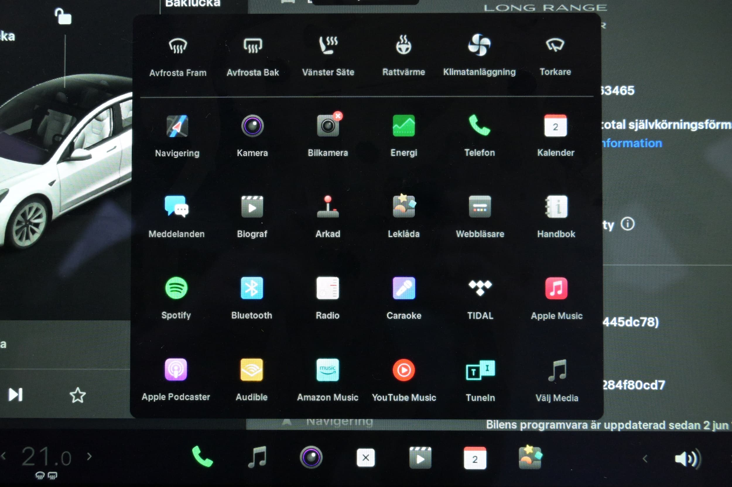This screenshot has height=487, width=732.
Task: Tap the calendar icon in bottom dock
Action: pyautogui.click(x=475, y=458)
